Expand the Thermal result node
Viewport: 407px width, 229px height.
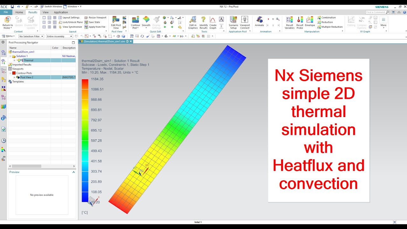pyautogui.click(x=14, y=60)
